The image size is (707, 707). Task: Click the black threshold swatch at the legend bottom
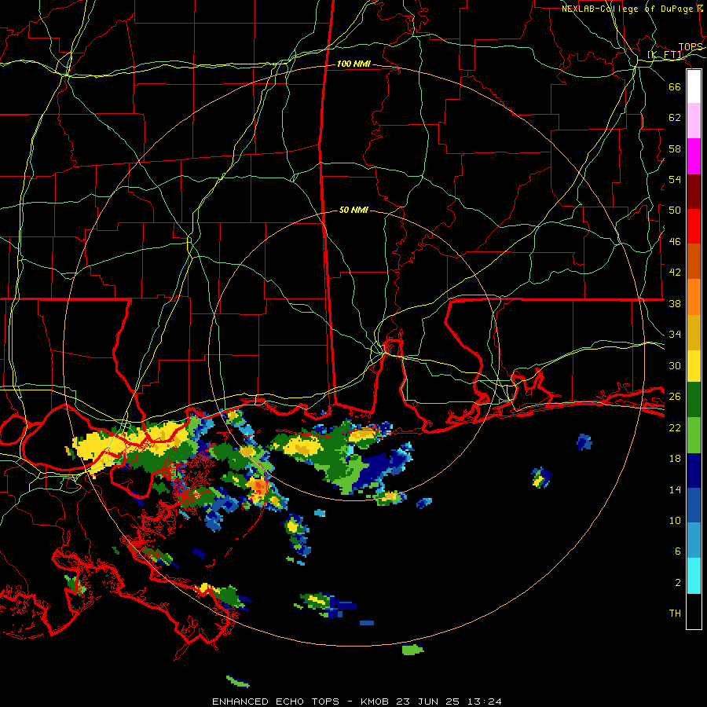[x=694, y=611]
